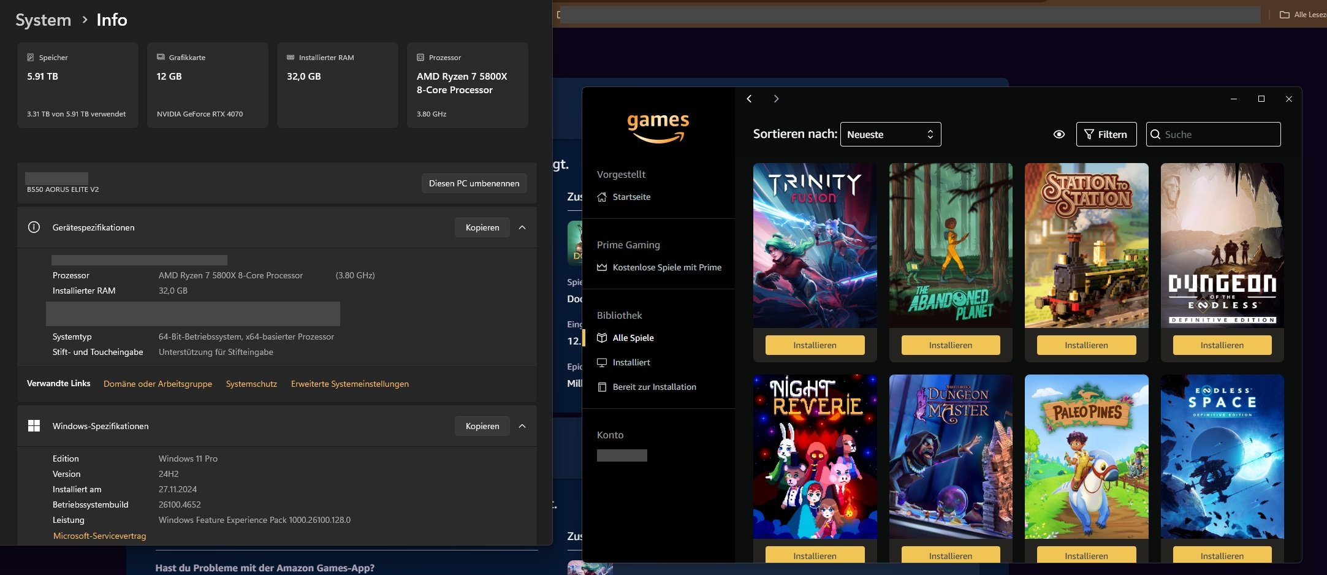This screenshot has width=1327, height=575.
Task: Open Endless Space game cover
Action: (1222, 457)
